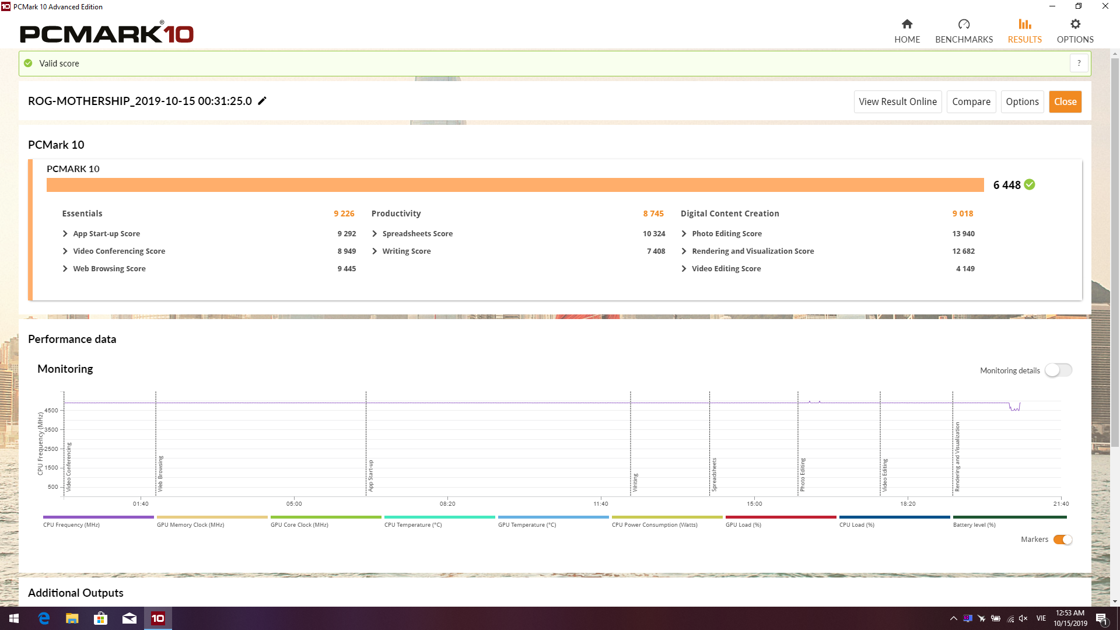Select the Results tab
Image resolution: width=1120 pixels, height=630 pixels.
click(x=1024, y=31)
